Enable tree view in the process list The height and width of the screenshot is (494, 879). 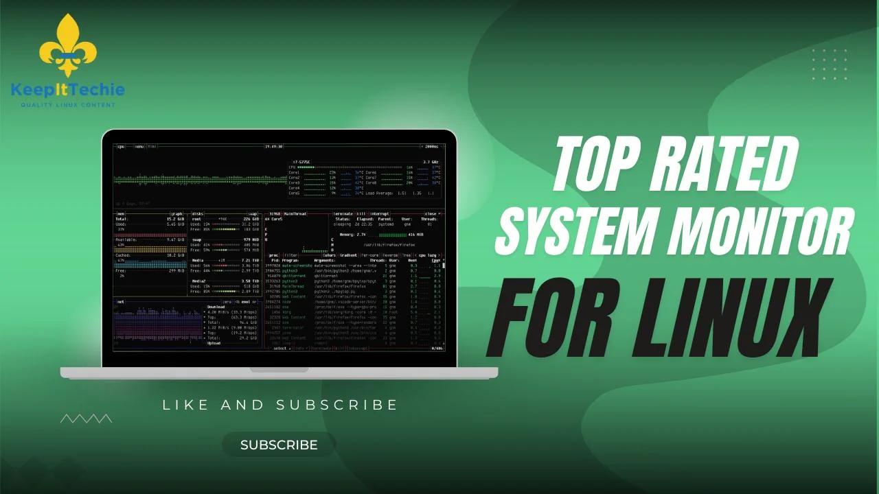(406, 255)
